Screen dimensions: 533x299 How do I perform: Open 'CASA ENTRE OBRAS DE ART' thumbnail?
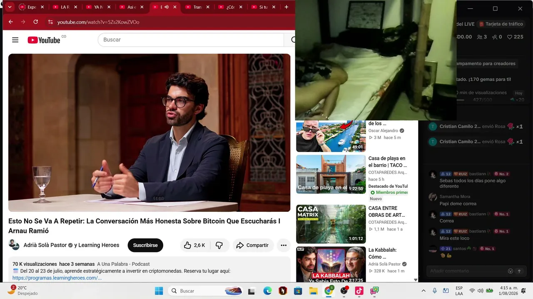331,224
